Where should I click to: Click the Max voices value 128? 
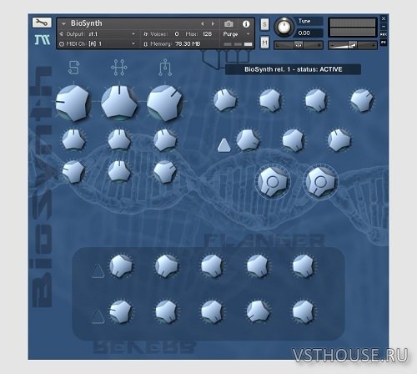[x=207, y=34]
